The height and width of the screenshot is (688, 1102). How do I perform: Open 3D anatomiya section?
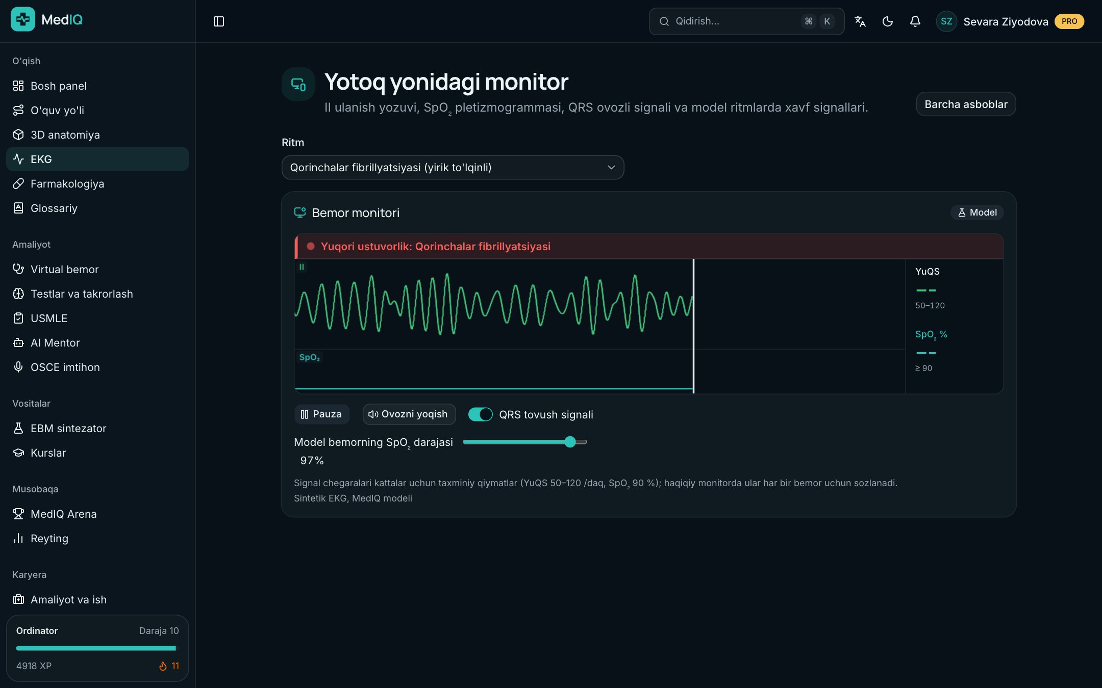tap(97, 135)
